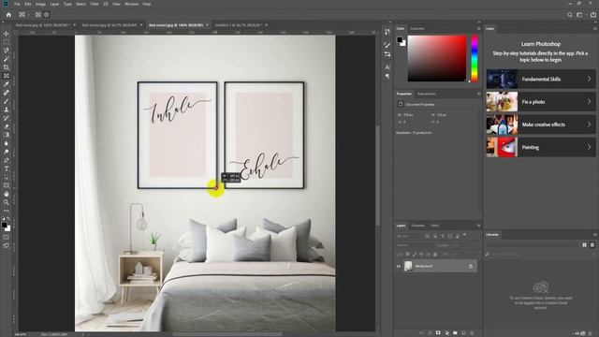This screenshot has height=337, width=599.
Task: Open layer blend mode dropdown
Action: tap(416, 245)
